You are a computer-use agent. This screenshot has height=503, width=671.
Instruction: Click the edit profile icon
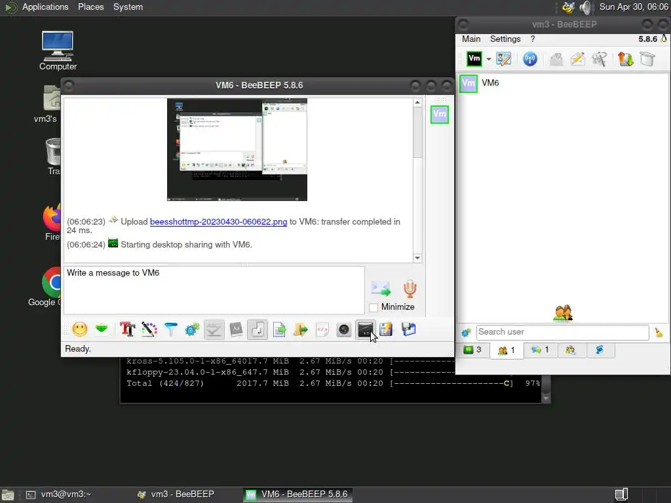click(x=504, y=58)
